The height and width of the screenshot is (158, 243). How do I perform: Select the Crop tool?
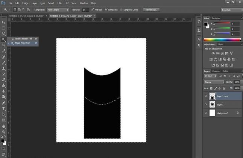(x=3, y=45)
